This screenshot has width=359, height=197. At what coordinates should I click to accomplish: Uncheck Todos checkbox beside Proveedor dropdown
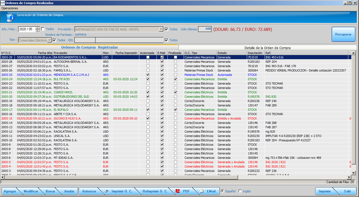[x=167, y=29]
